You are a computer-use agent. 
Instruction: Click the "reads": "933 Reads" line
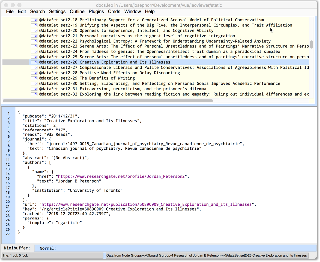click(47, 134)
